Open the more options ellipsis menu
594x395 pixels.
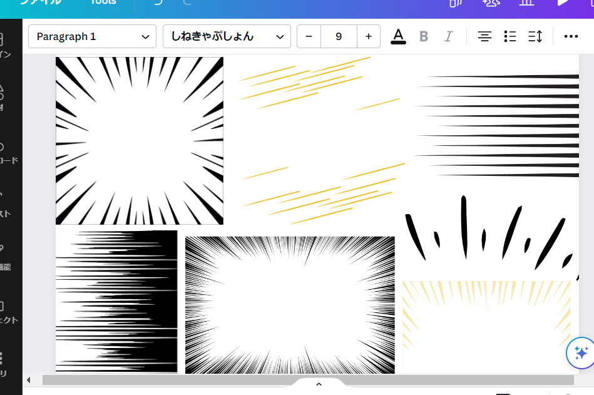pyautogui.click(x=571, y=36)
